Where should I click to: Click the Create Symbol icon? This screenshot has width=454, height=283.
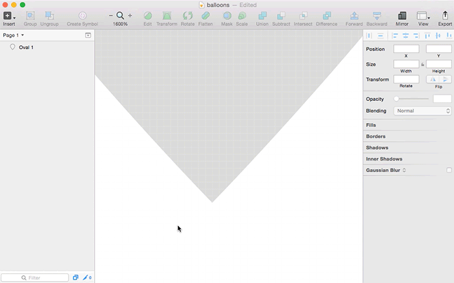[82, 16]
